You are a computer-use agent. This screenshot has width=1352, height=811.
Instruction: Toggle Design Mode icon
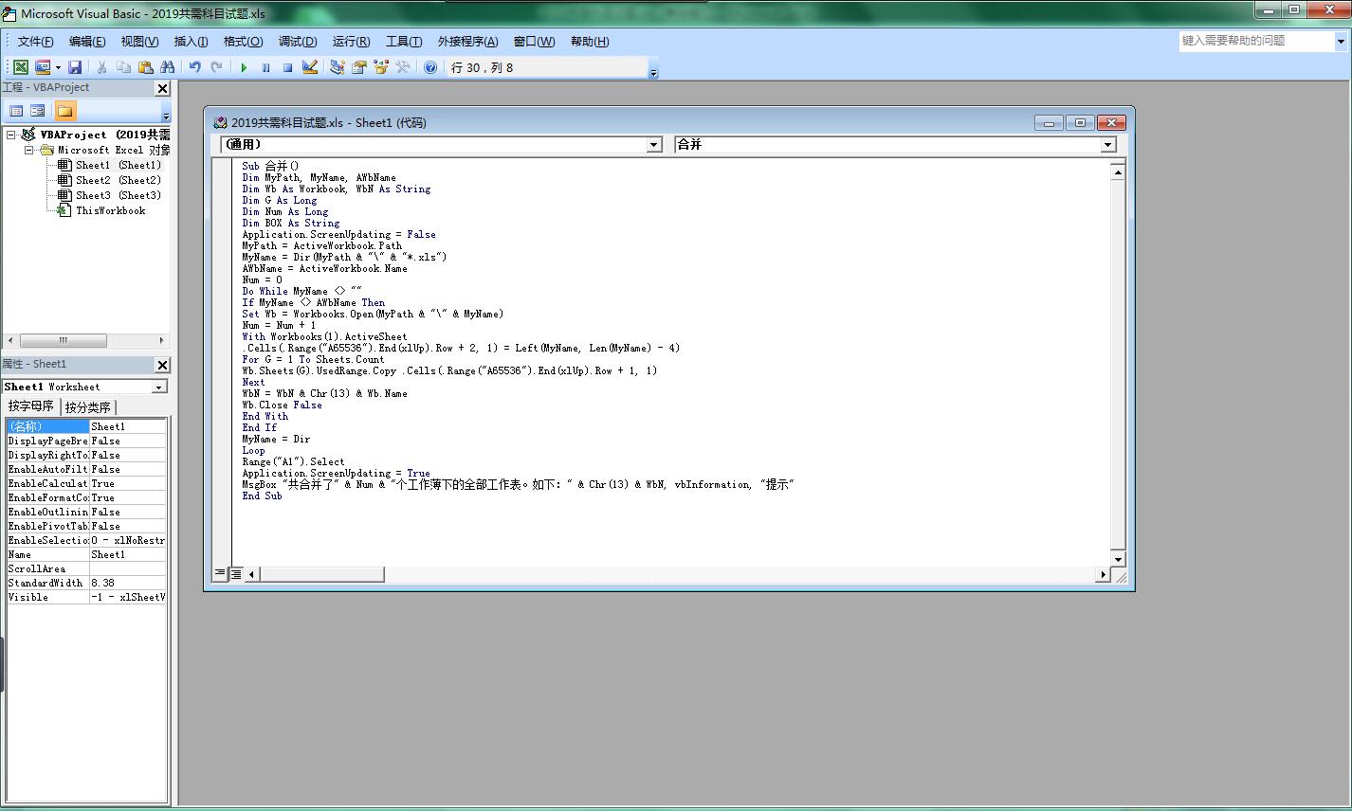309,67
